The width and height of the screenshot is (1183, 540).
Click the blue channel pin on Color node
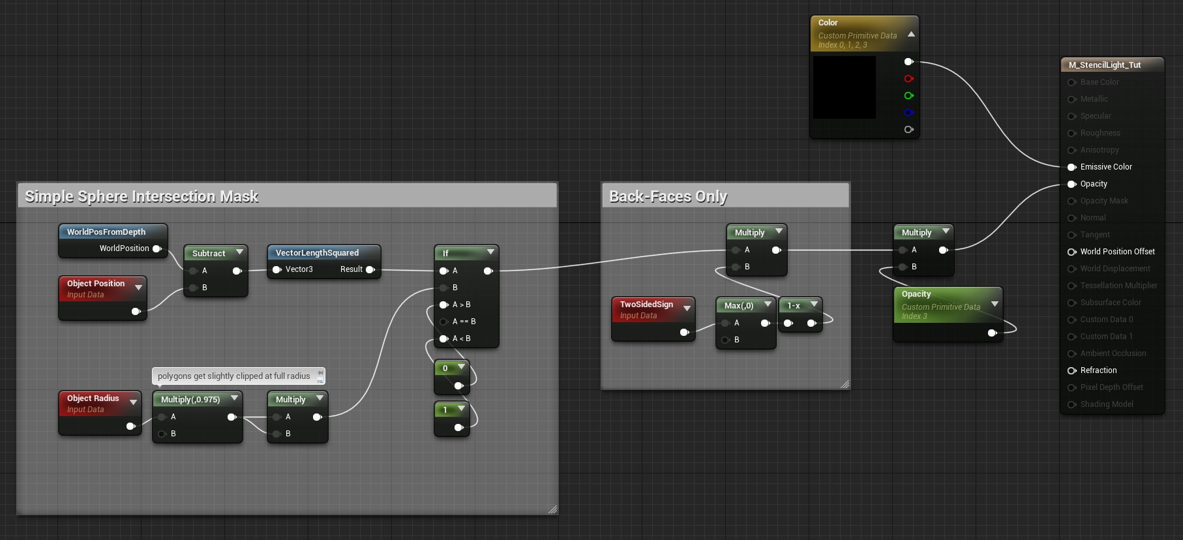908,113
